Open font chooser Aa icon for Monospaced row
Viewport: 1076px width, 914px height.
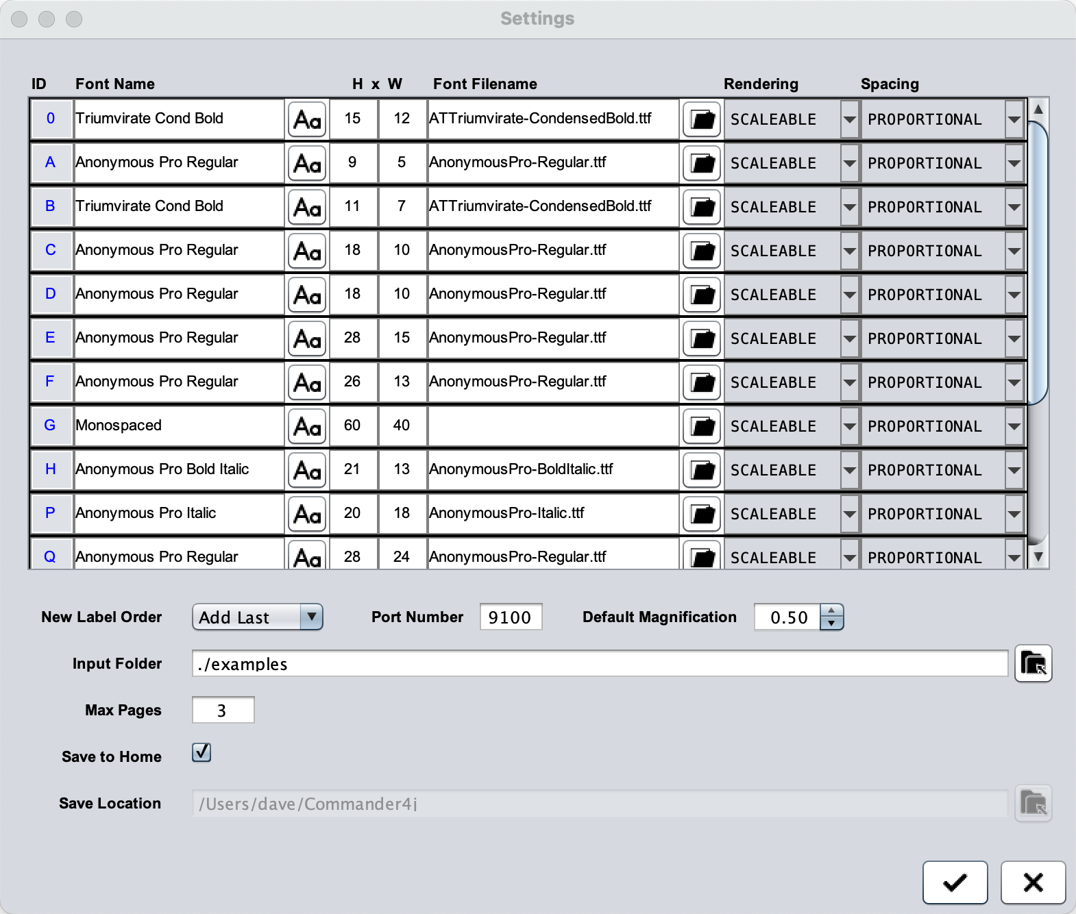(x=306, y=426)
